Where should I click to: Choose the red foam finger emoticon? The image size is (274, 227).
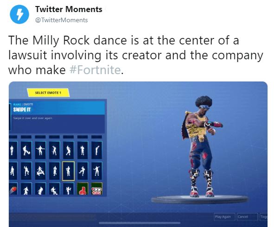coord(83,189)
